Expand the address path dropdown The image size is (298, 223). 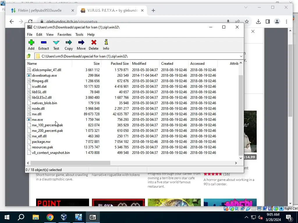click(241, 56)
